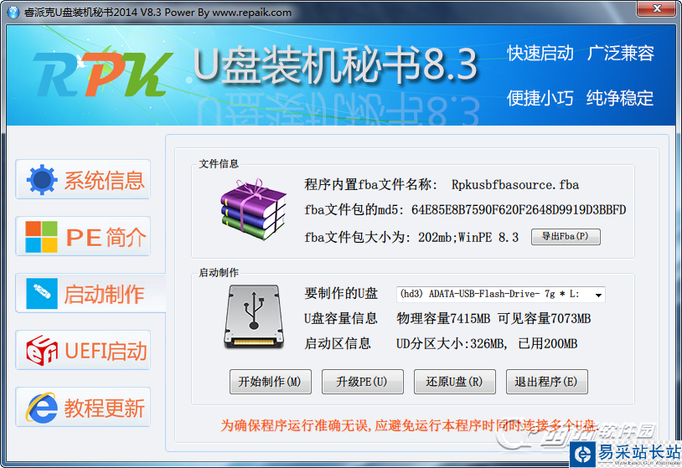Click the 便捷小巧 banner text

coord(540,98)
